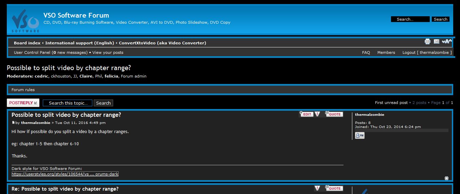Select View your posts
This screenshot has width=460, height=194.
pos(108,52)
